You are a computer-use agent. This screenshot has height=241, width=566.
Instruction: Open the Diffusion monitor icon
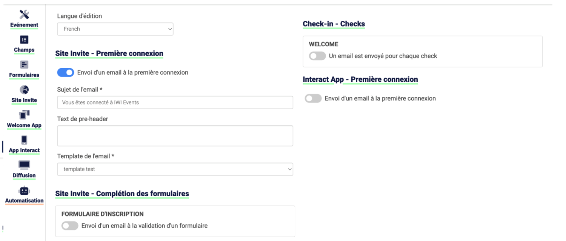point(24,165)
